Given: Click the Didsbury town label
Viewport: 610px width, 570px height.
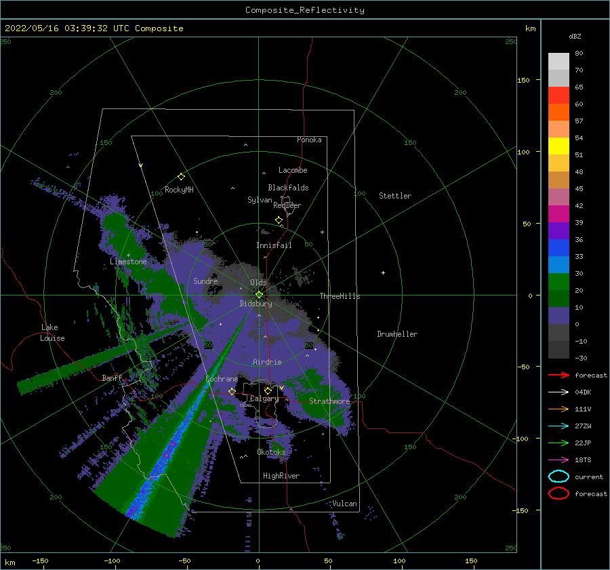Looking at the screenshot, I should coord(256,304).
